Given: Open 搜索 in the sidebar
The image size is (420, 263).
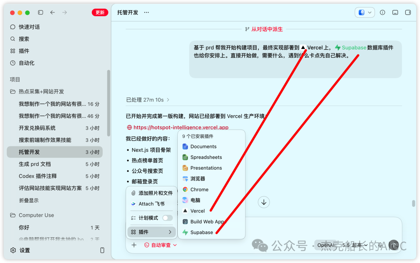Looking at the screenshot, I should [24, 39].
